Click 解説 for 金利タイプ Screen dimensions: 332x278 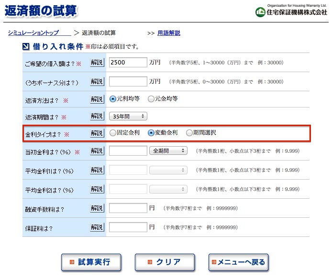tap(97, 133)
